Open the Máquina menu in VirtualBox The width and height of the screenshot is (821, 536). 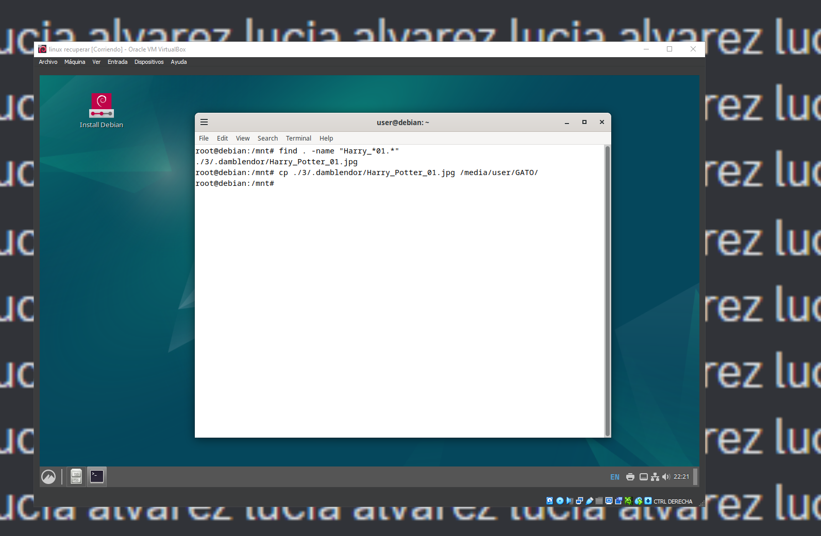pyautogui.click(x=75, y=62)
